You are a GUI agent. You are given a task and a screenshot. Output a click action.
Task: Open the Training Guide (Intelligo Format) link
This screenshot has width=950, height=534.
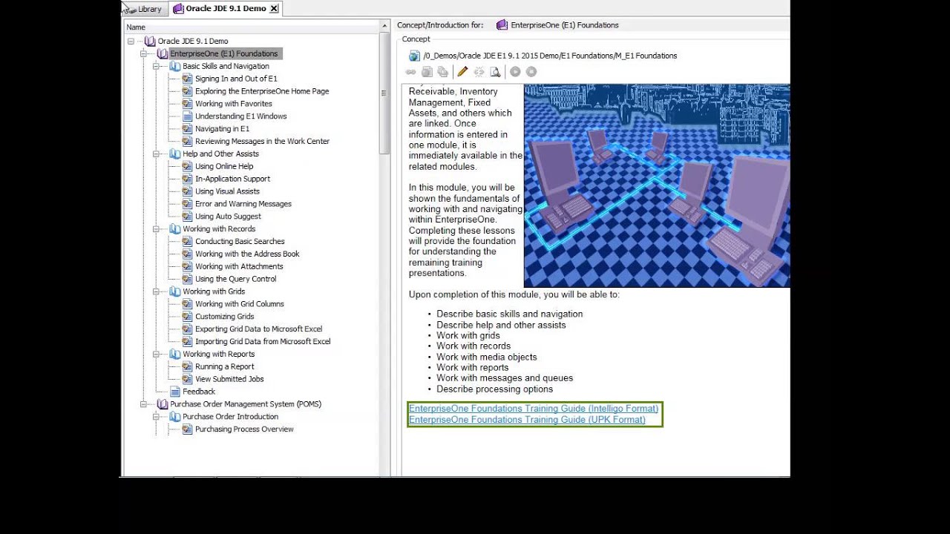(534, 409)
